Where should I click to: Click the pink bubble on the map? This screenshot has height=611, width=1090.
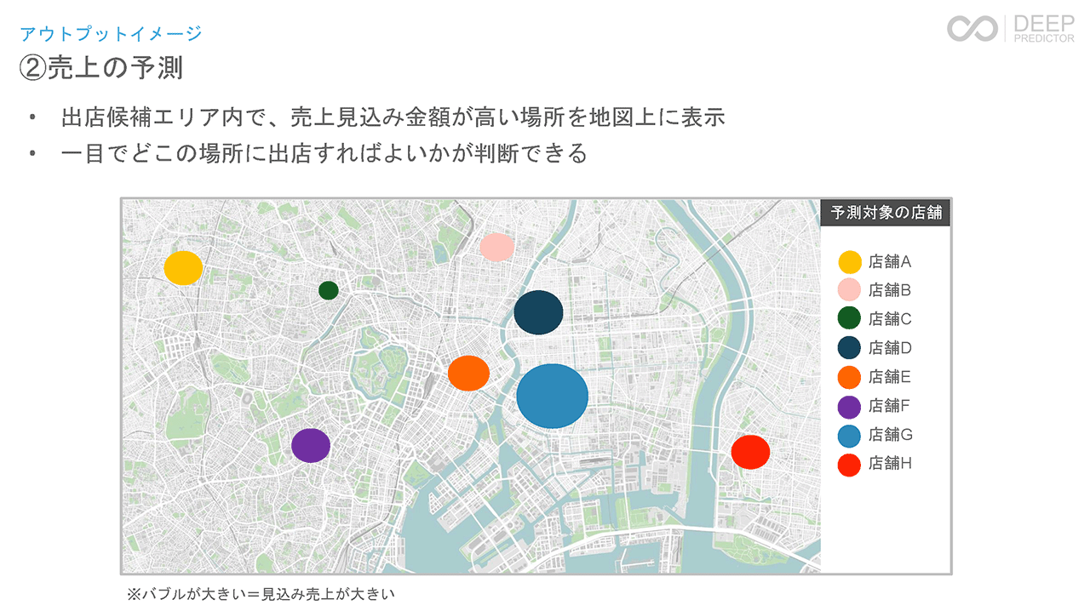click(496, 248)
